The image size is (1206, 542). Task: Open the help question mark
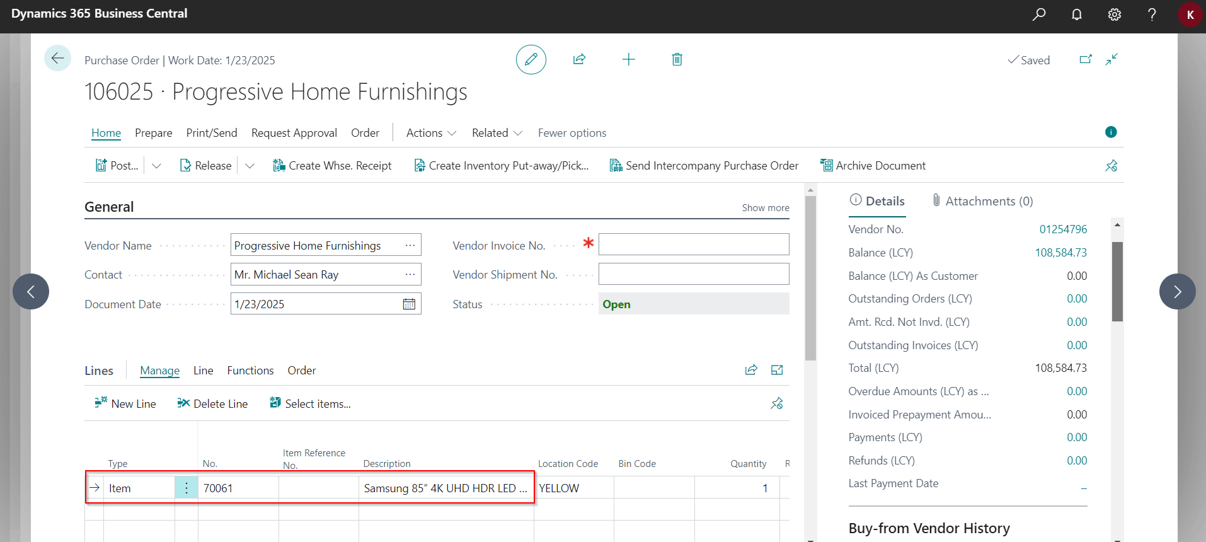1152,14
